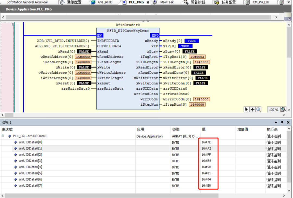Open the tab overflow dropdown arrow
This screenshot has width=293, height=198.
tap(289, 2)
